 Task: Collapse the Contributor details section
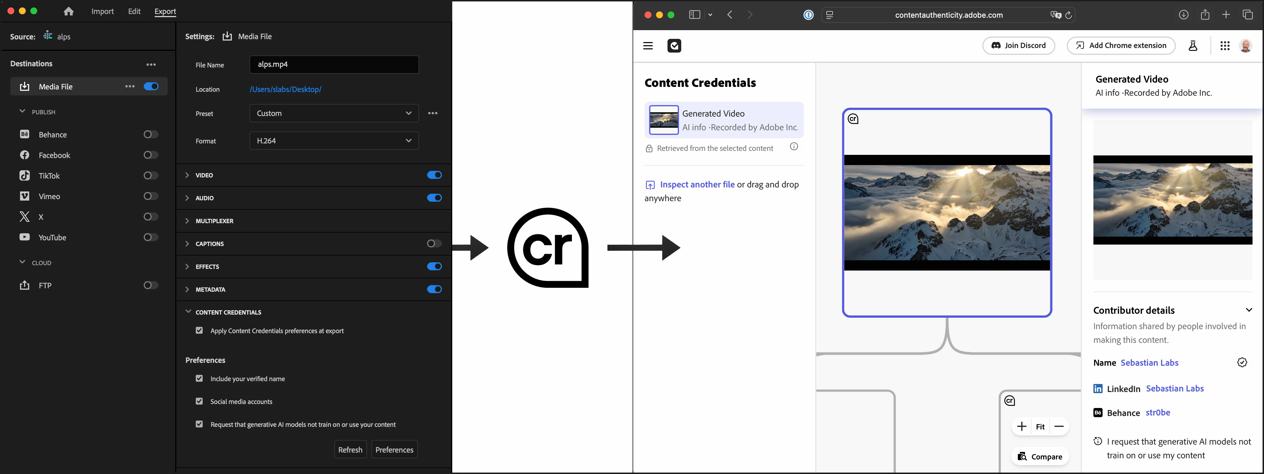[x=1249, y=310]
